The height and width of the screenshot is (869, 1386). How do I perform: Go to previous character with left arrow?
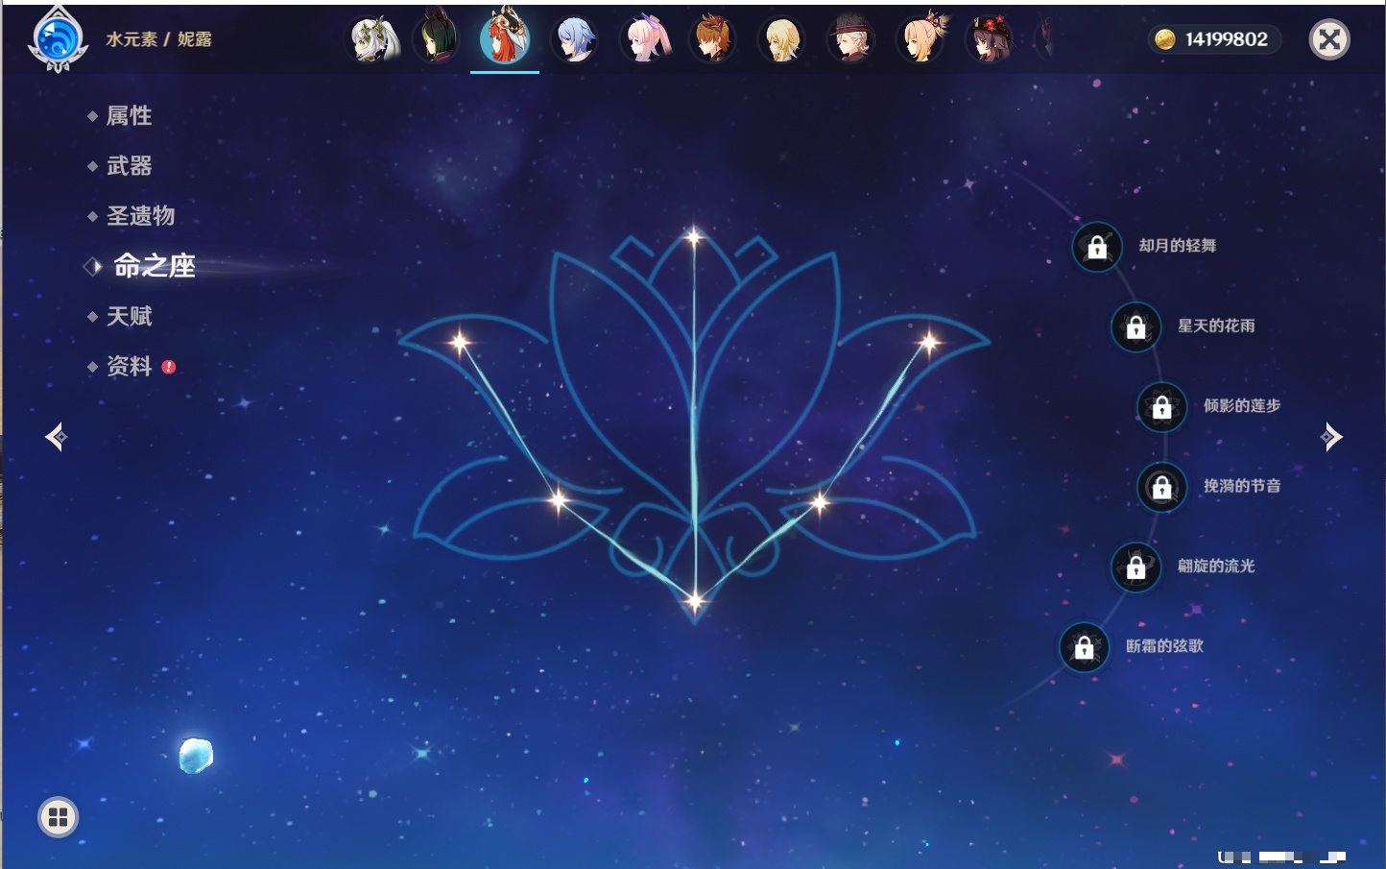click(x=56, y=437)
